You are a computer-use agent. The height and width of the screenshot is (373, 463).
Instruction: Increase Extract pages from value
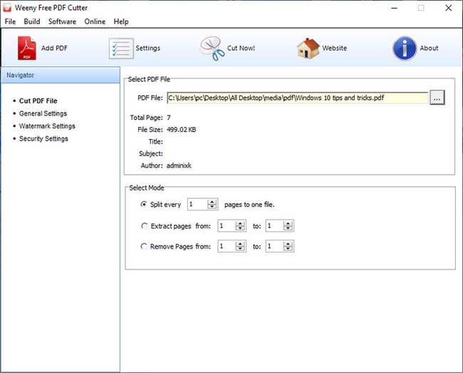[x=240, y=224]
